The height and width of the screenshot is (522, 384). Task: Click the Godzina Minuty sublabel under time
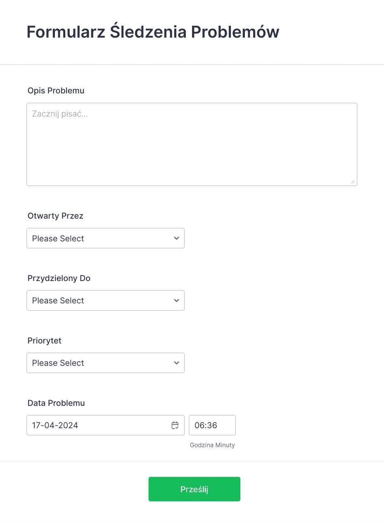tap(212, 445)
